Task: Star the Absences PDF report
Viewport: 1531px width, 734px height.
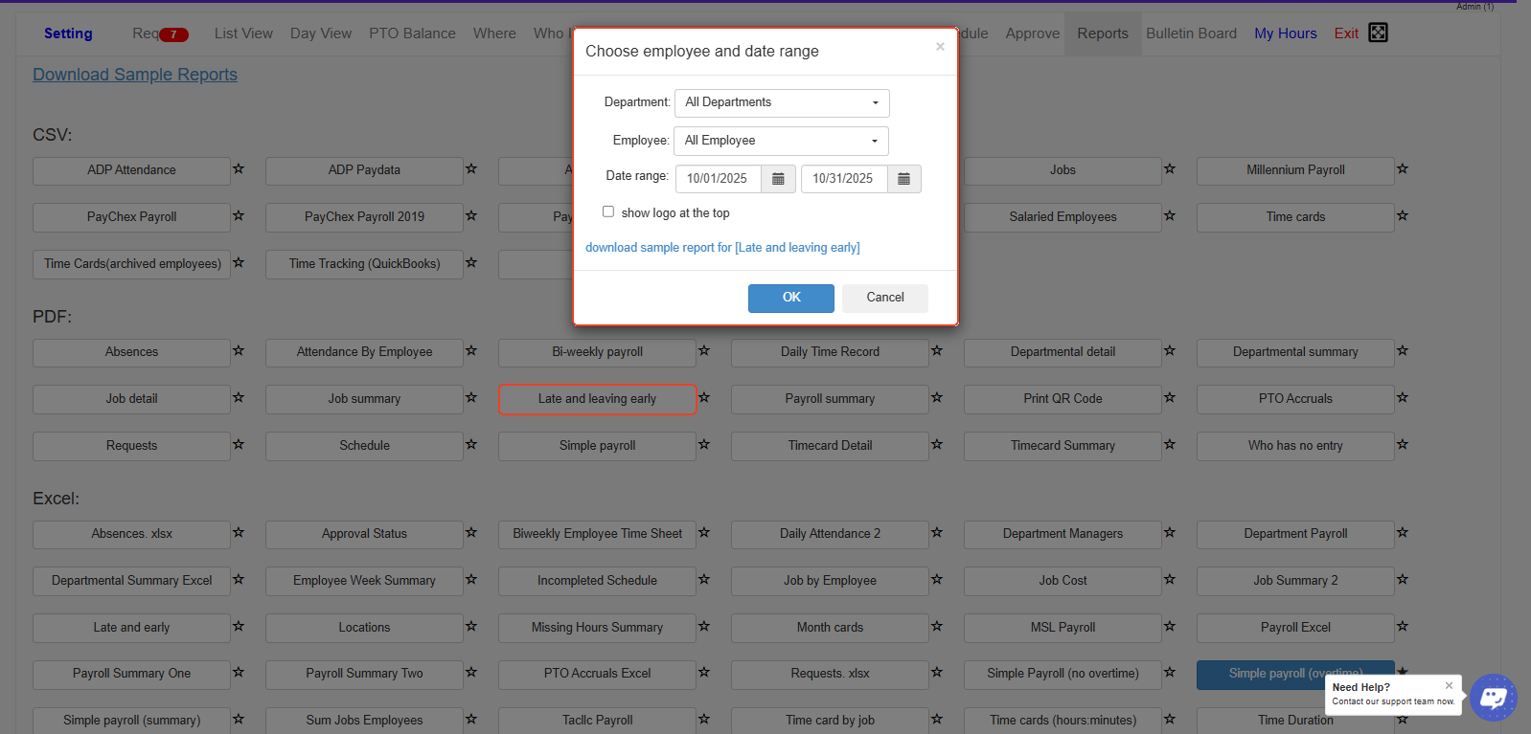Action: [239, 351]
